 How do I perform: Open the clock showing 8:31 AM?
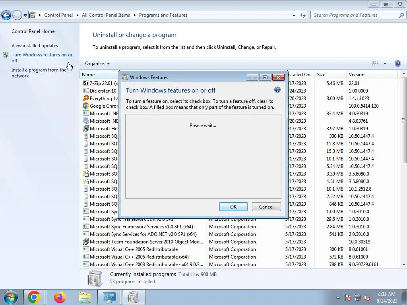387,297
